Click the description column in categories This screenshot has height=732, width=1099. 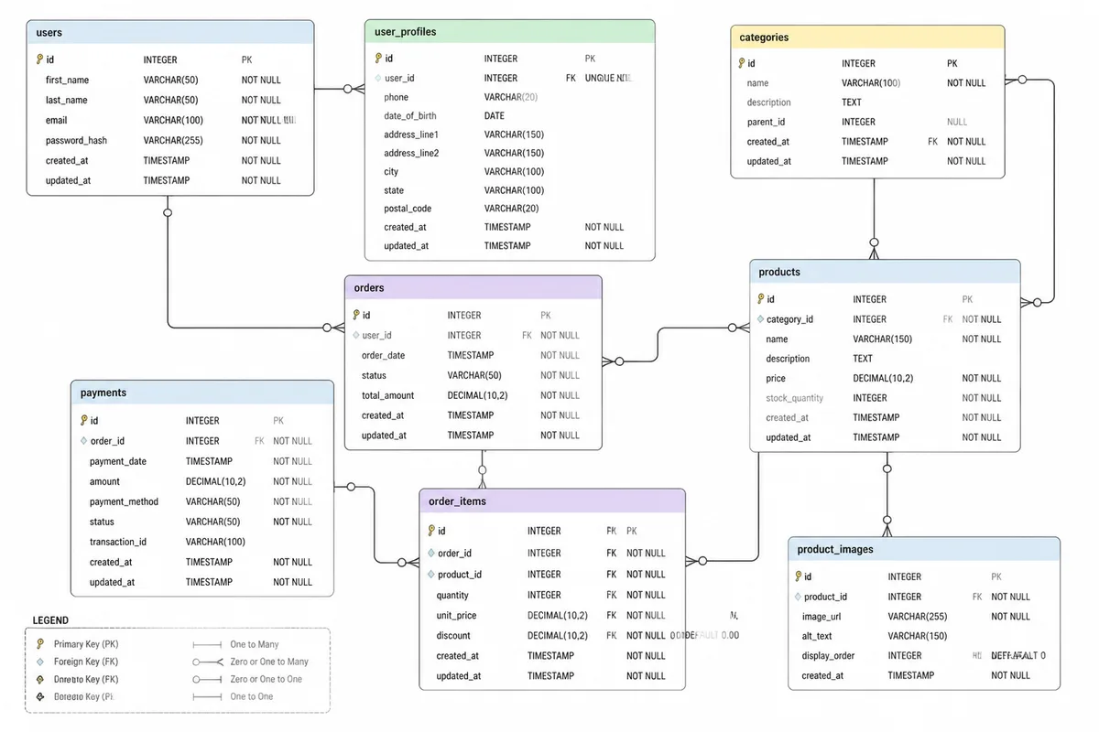(768, 102)
